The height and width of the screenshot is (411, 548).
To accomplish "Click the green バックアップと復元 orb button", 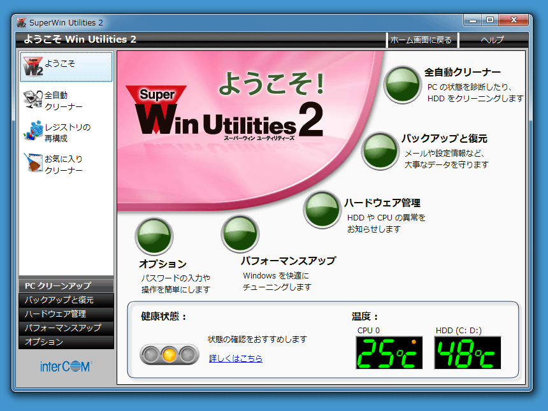I will 380,151.
